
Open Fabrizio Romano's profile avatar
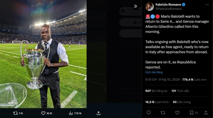[150, 7]
